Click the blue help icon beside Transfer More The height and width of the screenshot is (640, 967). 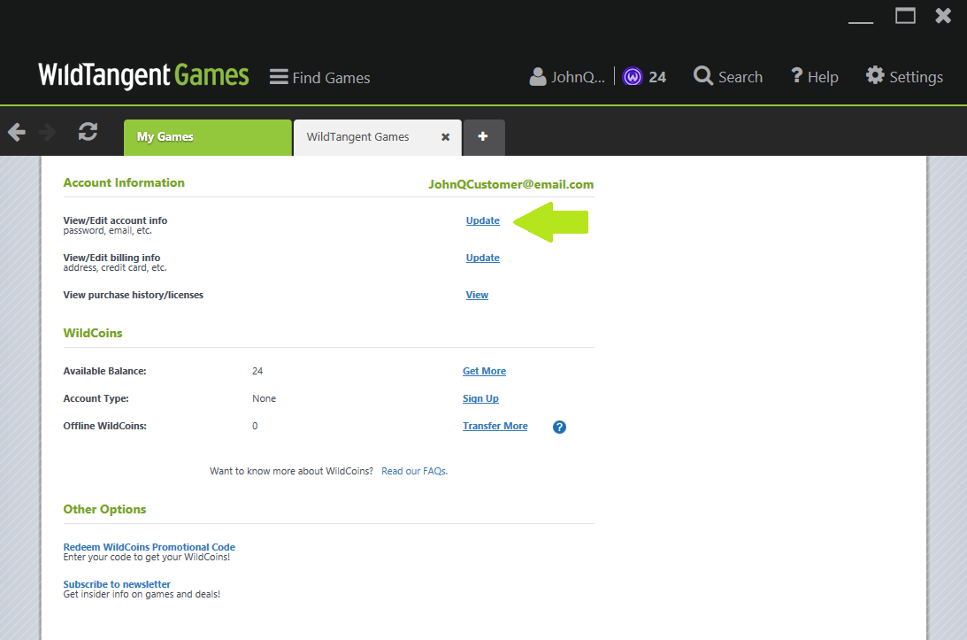coord(559,427)
